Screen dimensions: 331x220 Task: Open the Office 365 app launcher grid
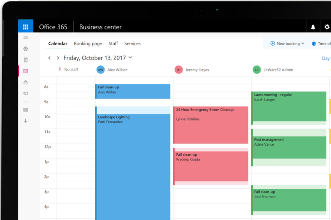click(x=26, y=27)
